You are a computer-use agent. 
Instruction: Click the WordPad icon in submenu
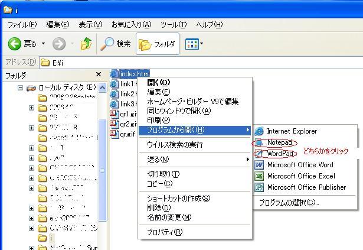[x=259, y=154]
